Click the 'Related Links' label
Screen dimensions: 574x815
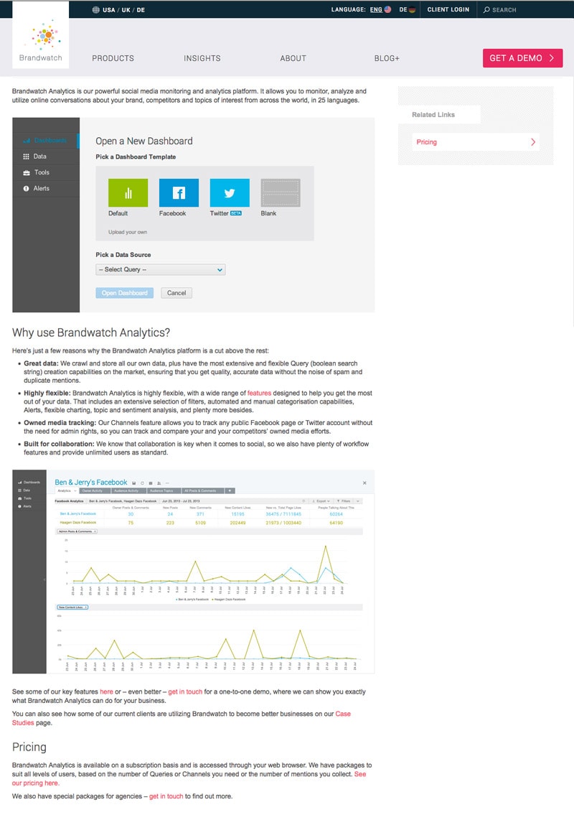(433, 115)
